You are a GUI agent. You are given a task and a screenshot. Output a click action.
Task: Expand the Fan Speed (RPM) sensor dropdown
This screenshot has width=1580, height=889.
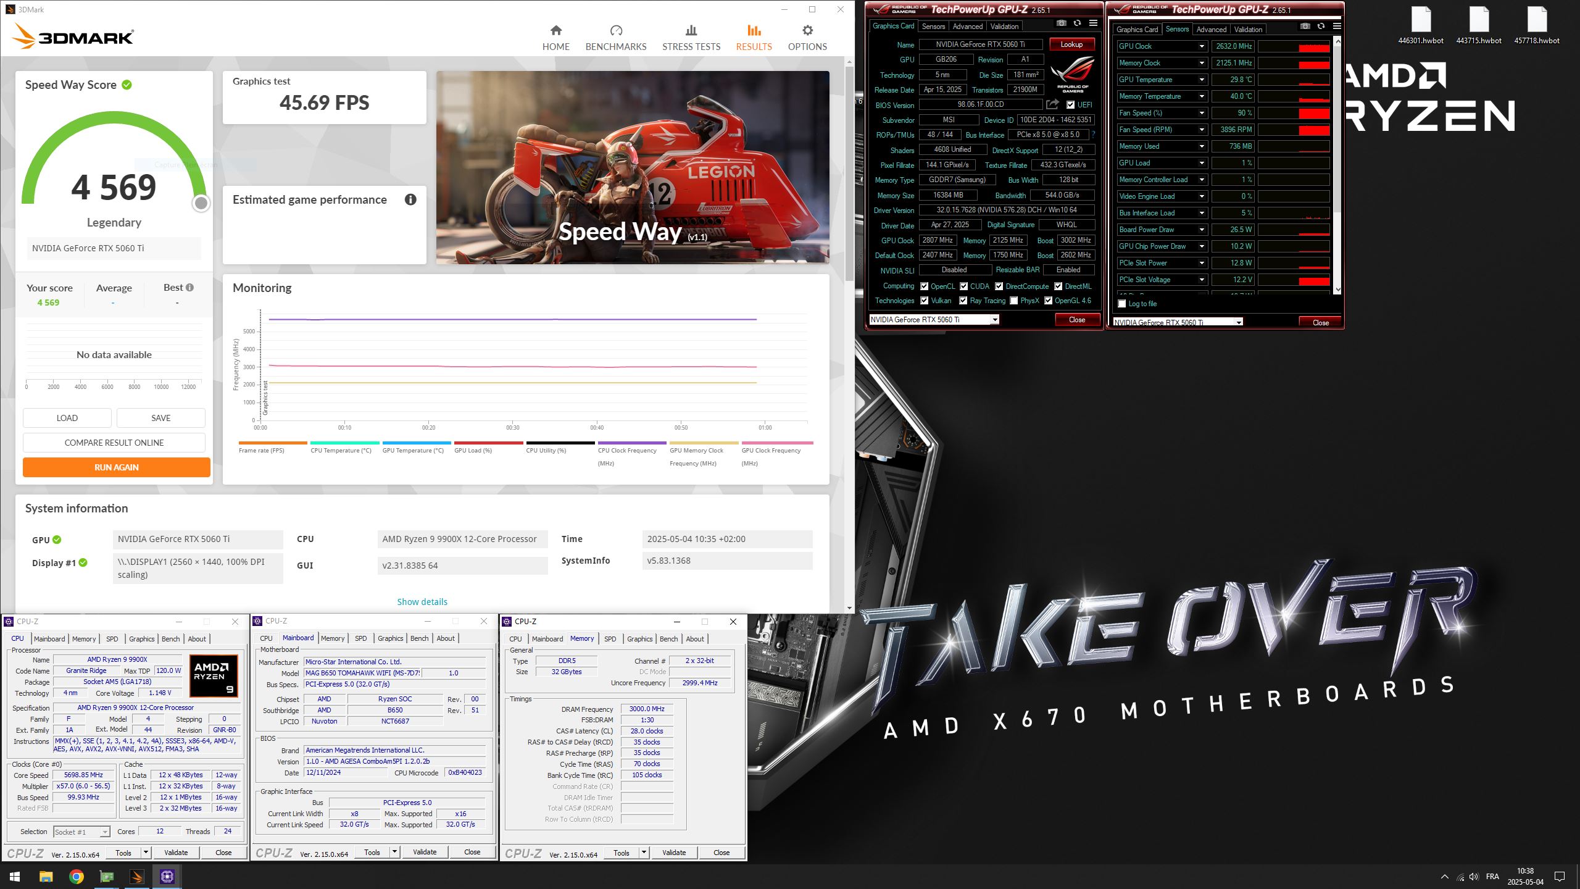click(1201, 130)
